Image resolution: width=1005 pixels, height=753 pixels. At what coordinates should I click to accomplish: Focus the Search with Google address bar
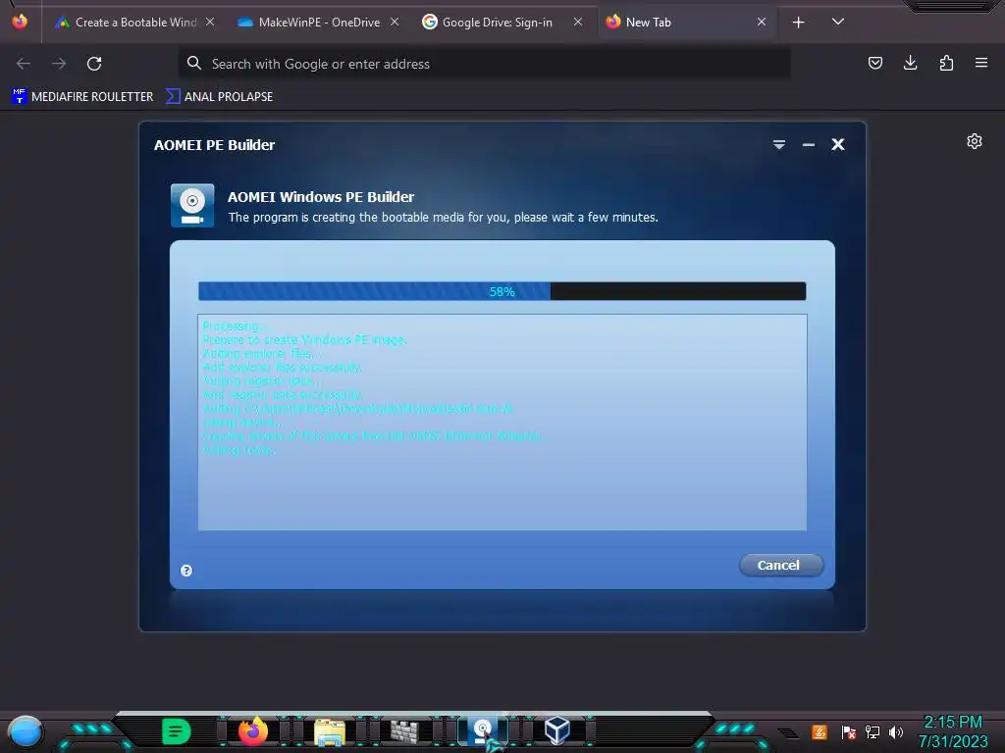pyautogui.click(x=484, y=64)
